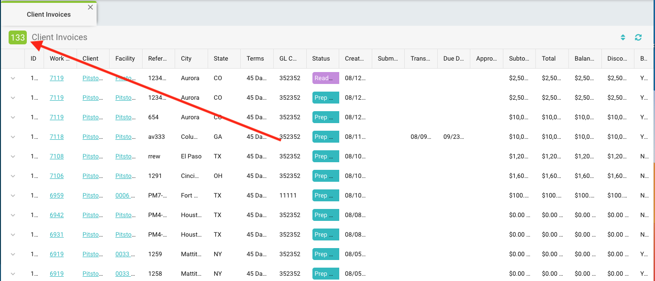This screenshot has height=281, width=655.
Task: Close the Client Invoices tab
Action: point(90,7)
